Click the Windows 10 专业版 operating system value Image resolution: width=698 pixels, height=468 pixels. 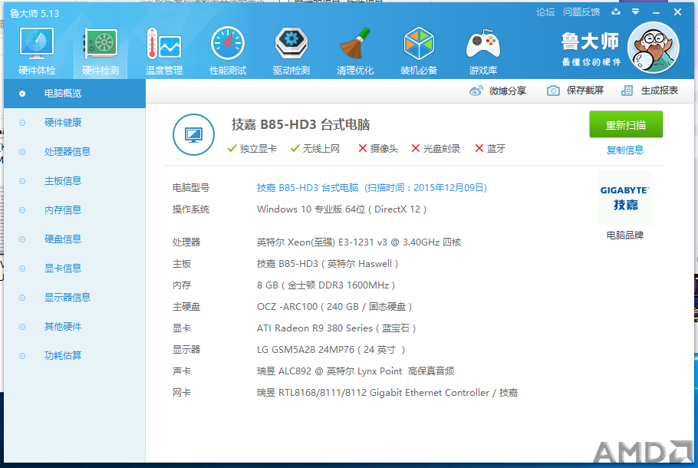tap(341, 209)
